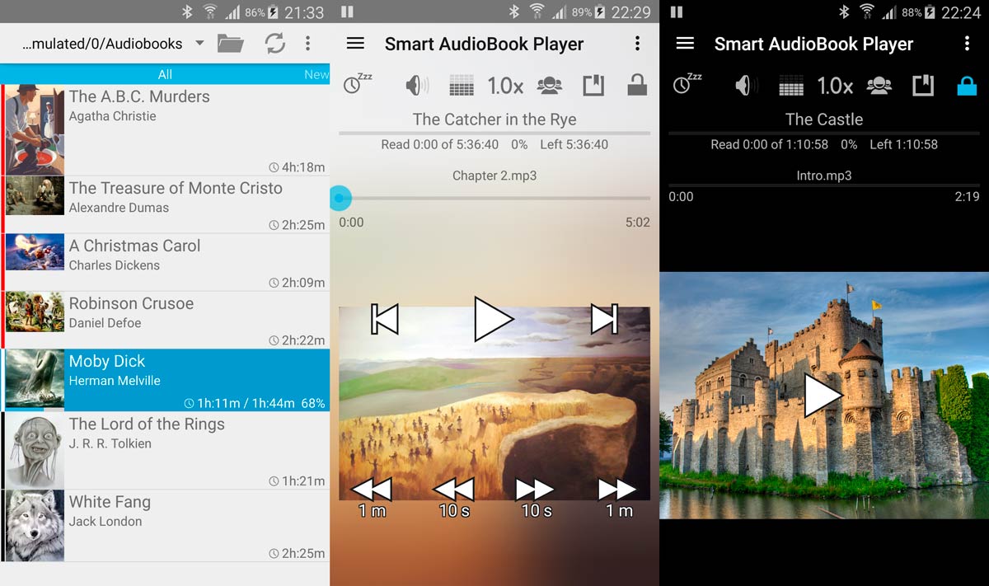This screenshot has height=586, width=989.
Task: Open the three-dot overflow menu in library screen
Action: pos(307,44)
